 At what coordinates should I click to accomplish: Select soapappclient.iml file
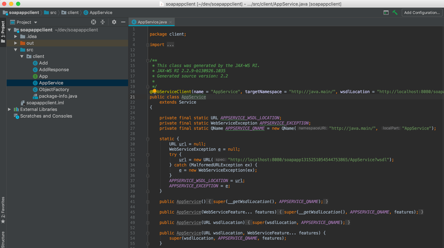point(45,103)
